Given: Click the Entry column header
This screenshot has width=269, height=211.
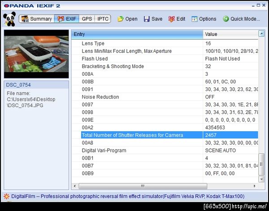Looking at the screenshot, I should click(137, 34).
